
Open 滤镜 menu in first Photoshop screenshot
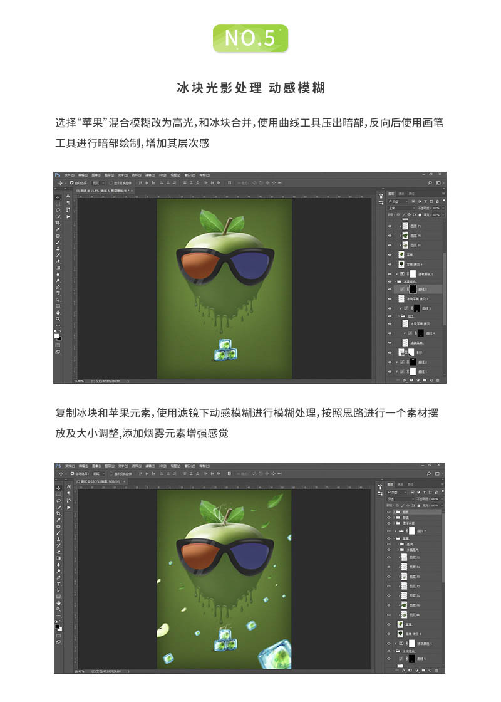(x=150, y=175)
